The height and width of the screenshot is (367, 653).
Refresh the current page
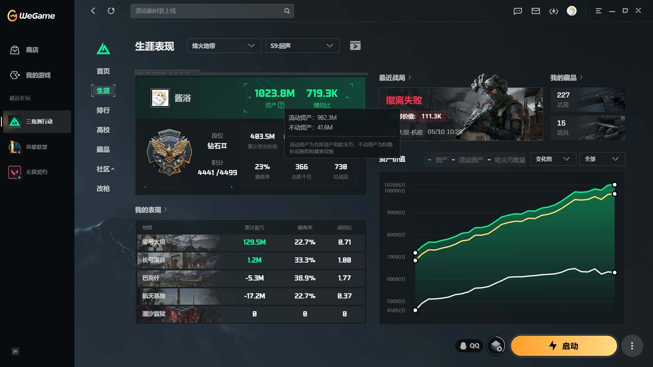click(111, 11)
